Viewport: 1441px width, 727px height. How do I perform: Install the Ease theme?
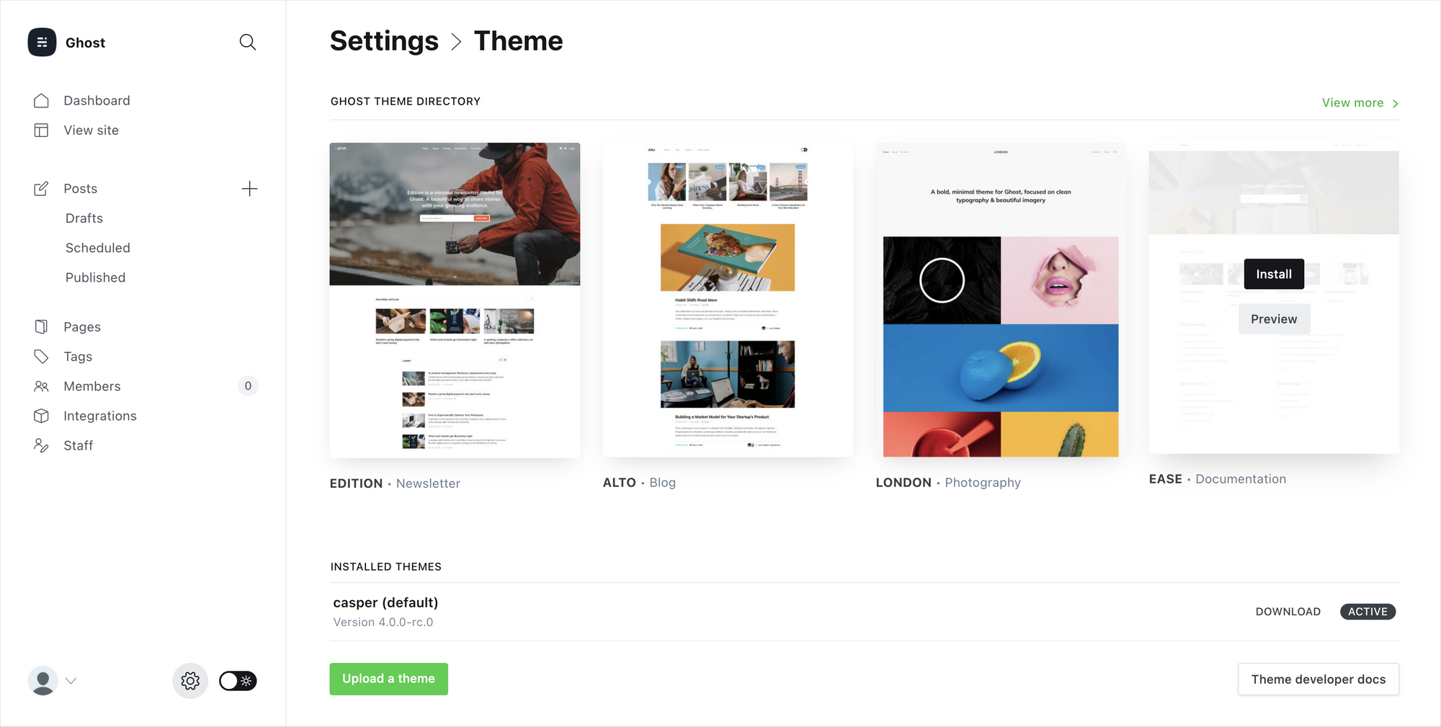click(1273, 275)
